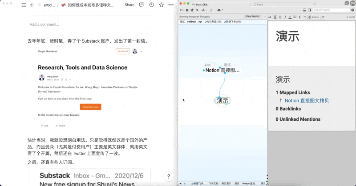356x186 pixels.
Task: Select the theBrain pin in pins bar
Action: (x=191, y=21)
